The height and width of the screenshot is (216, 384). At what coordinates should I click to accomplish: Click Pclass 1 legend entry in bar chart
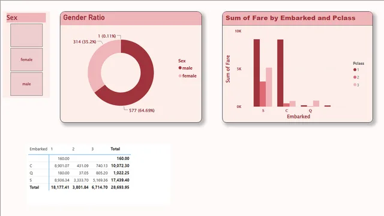pyautogui.click(x=356, y=70)
